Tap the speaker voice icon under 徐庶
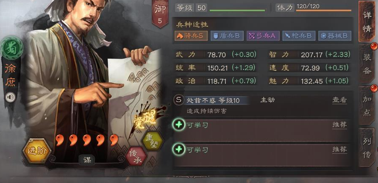This screenshot has height=183, width=378. tap(11, 97)
